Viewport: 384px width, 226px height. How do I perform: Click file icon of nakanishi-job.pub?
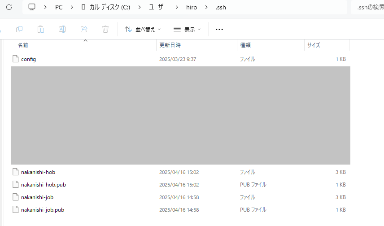(15, 209)
